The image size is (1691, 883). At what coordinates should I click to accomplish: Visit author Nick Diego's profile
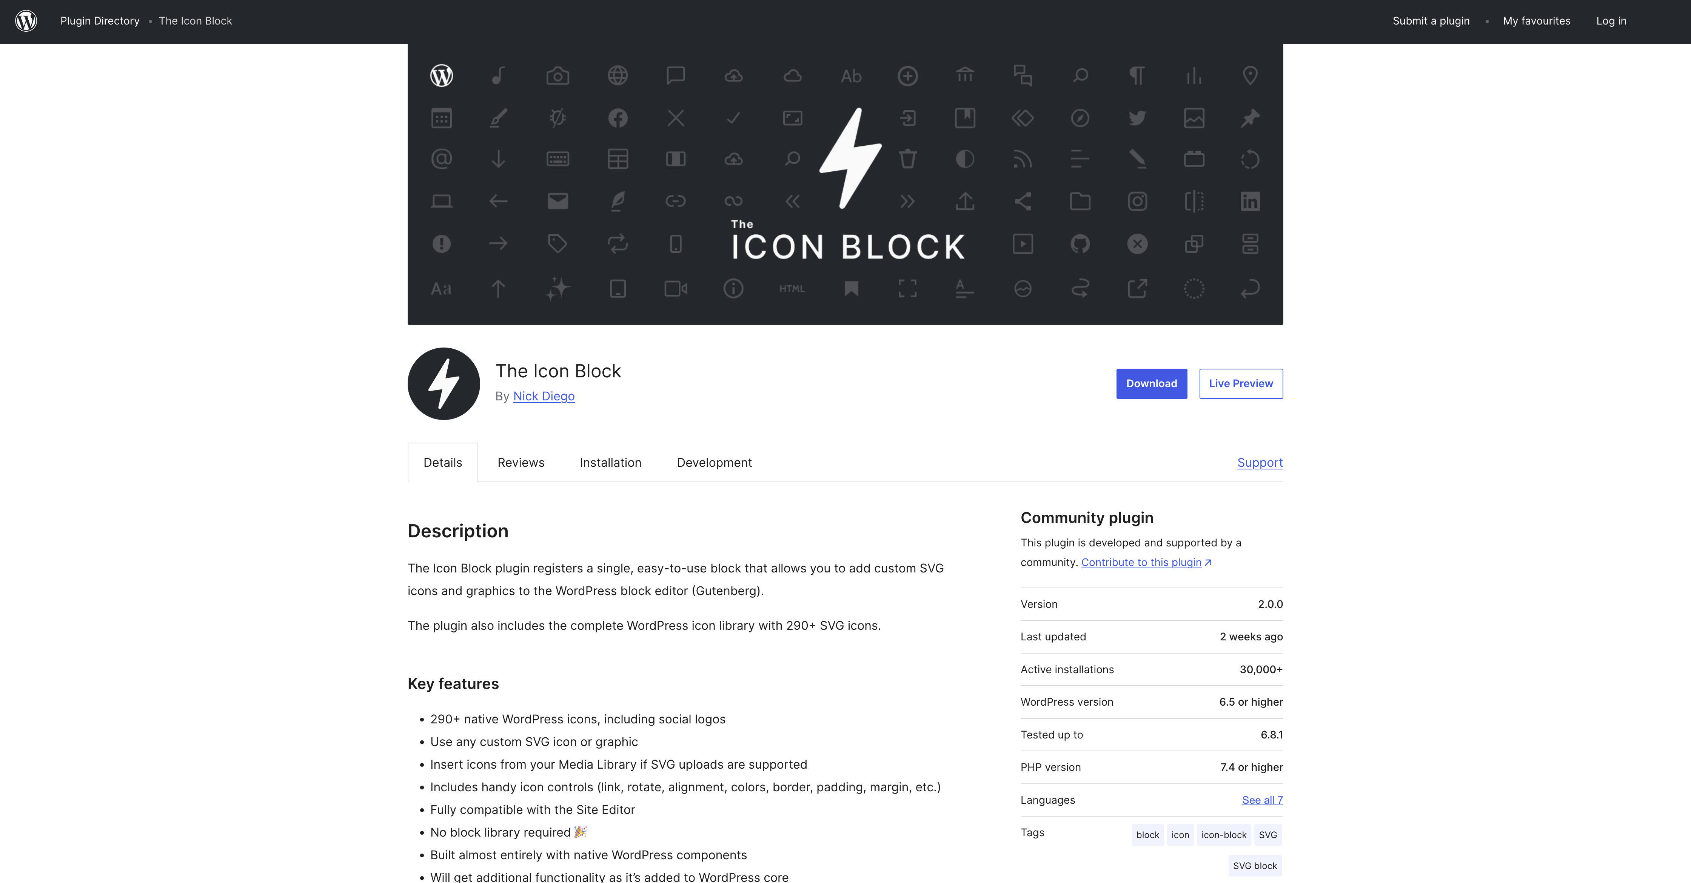tap(544, 396)
